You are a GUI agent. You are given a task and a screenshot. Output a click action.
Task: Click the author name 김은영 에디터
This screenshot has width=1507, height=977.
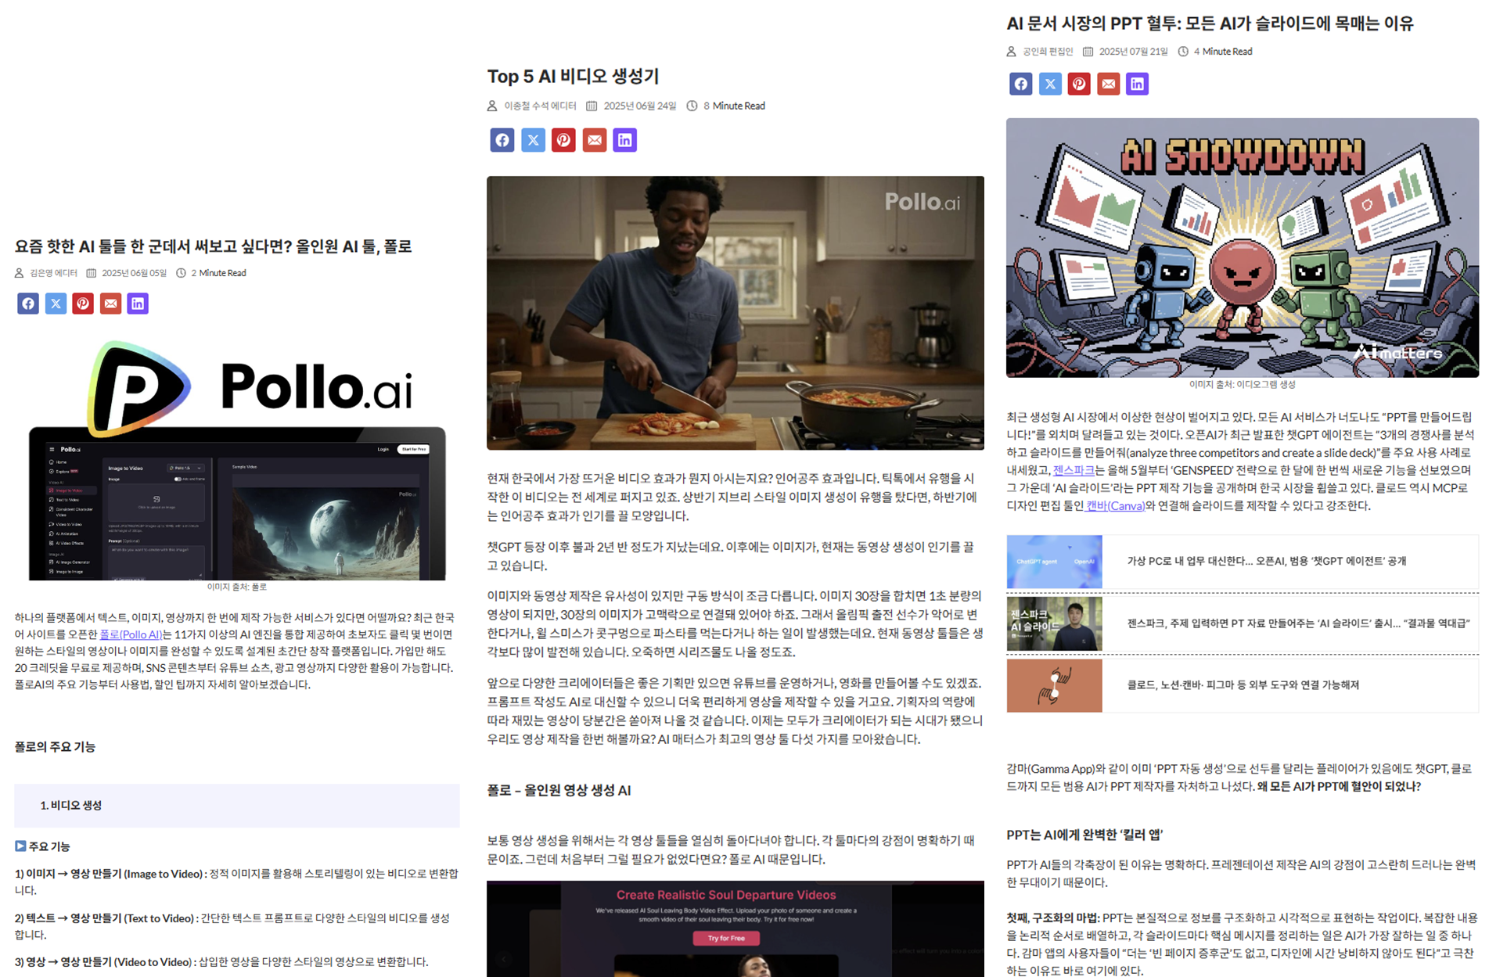tap(53, 273)
